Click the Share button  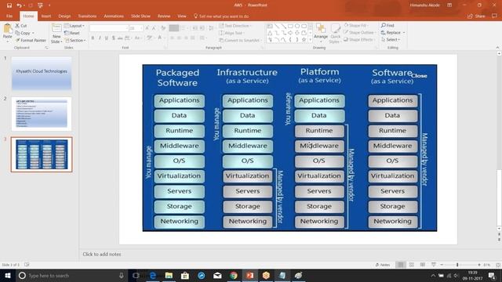(476, 16)
